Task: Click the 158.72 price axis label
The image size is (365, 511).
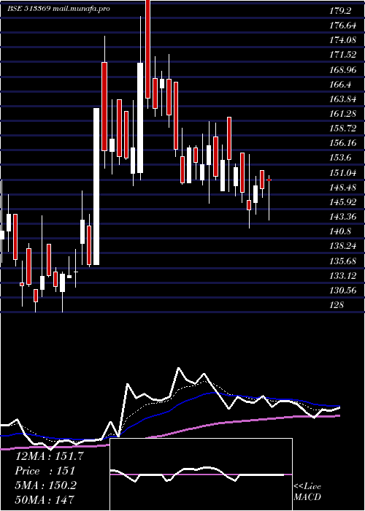Action: (x=342, y=128)
